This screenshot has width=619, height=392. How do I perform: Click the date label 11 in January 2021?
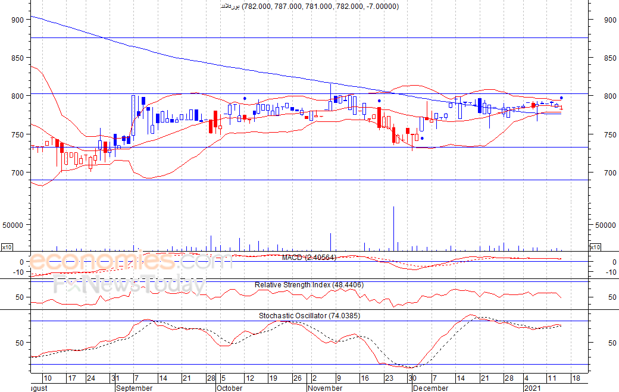tap(552, 378)
